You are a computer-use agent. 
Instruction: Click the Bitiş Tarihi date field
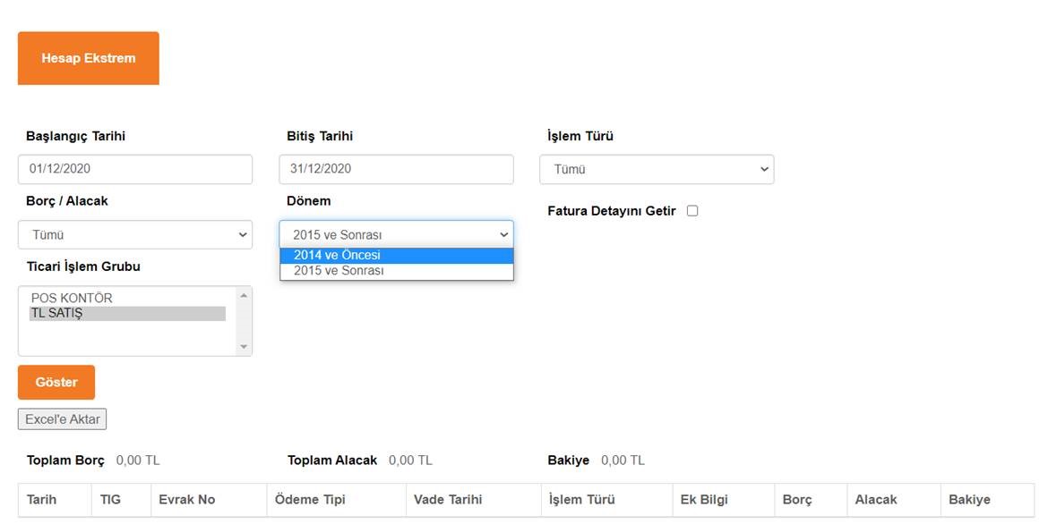tap(396, 169)
